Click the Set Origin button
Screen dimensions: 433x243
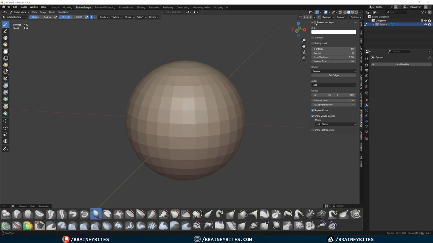(x=334, y=75)
